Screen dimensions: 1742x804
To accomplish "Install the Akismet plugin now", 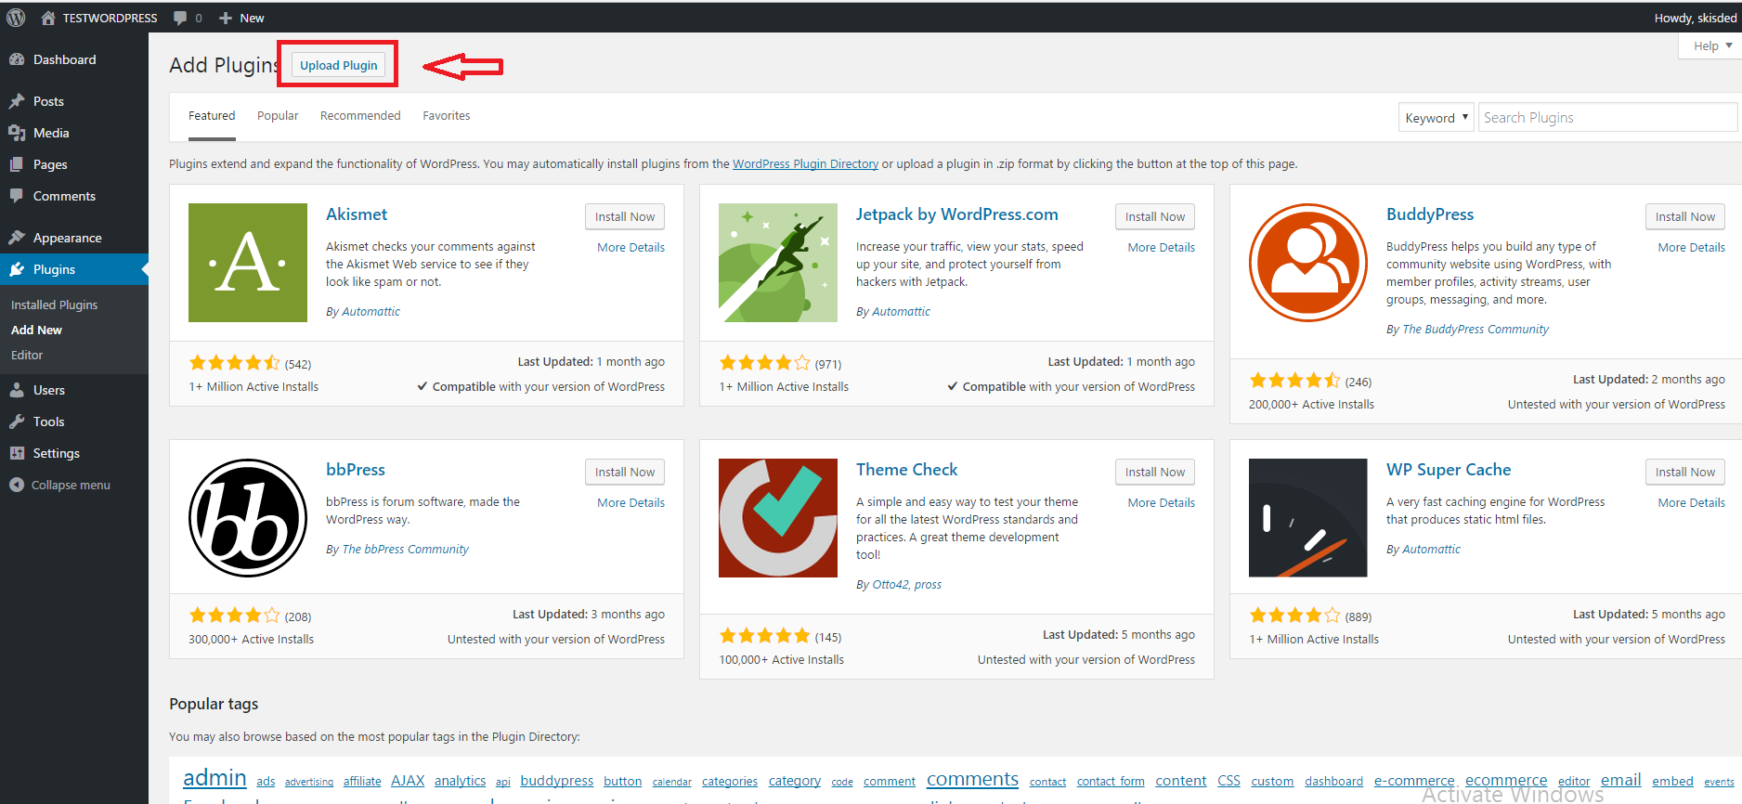I will coord(624,216).
